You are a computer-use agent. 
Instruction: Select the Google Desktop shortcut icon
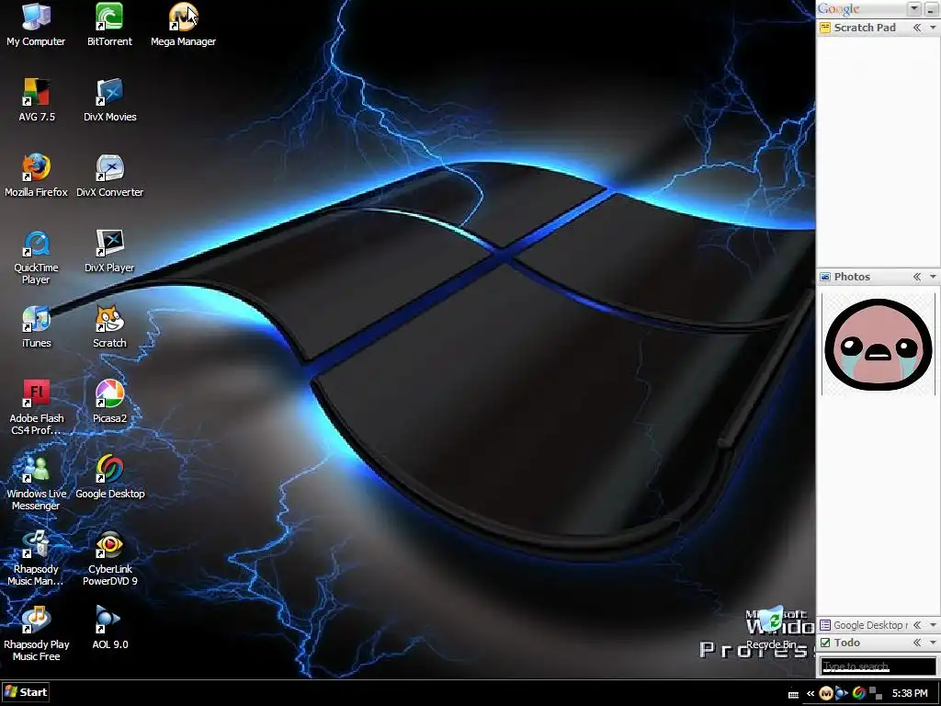110,478
